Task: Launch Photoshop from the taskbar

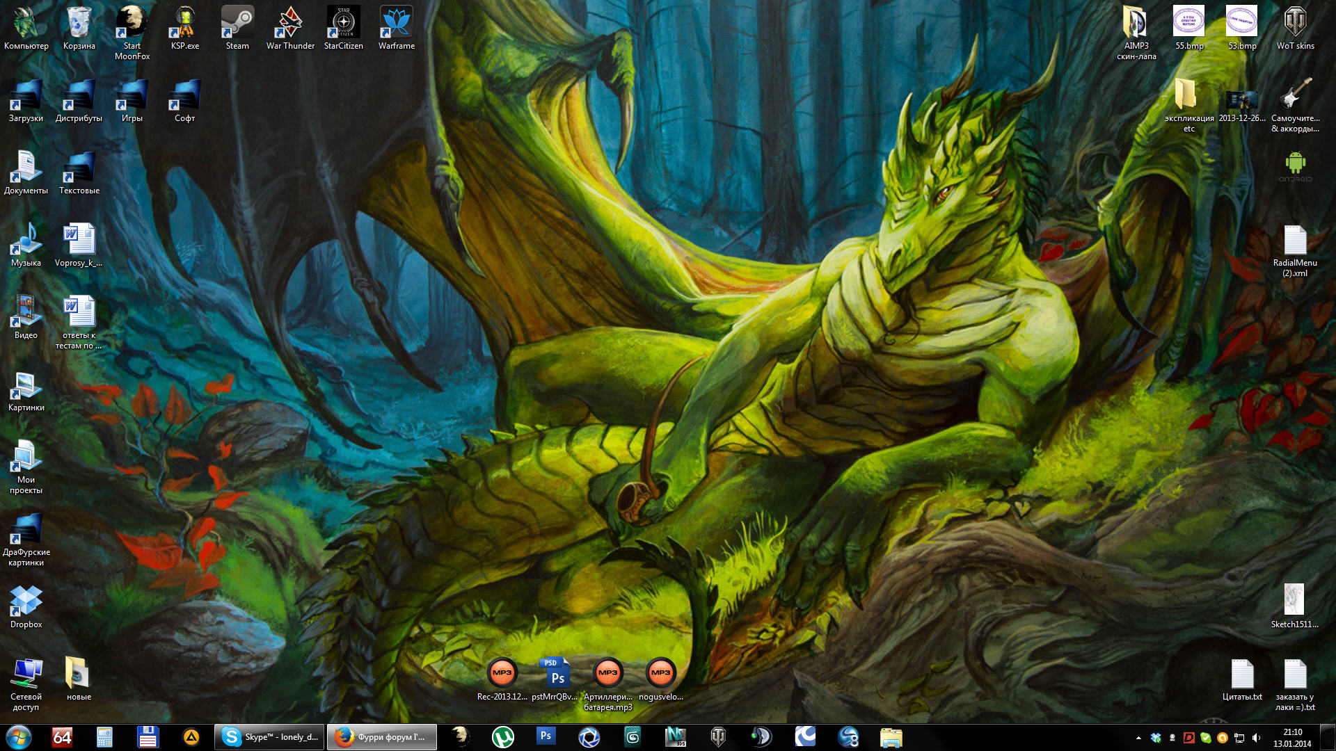Action: click(x=546, y=737)
